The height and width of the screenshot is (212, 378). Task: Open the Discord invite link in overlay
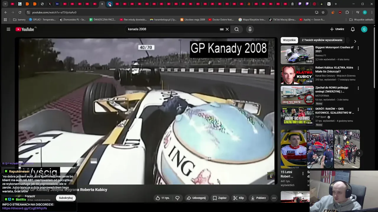coord(25,208)
